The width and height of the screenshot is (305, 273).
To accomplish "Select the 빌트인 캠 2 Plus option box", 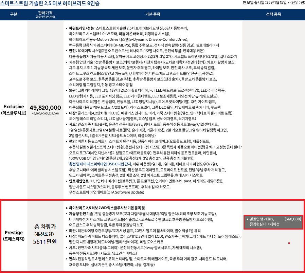I will [x=273, y=222].
